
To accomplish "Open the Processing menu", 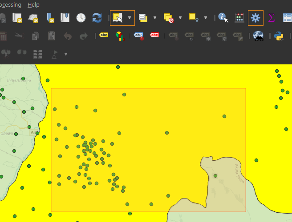I will tap(10, 4).
